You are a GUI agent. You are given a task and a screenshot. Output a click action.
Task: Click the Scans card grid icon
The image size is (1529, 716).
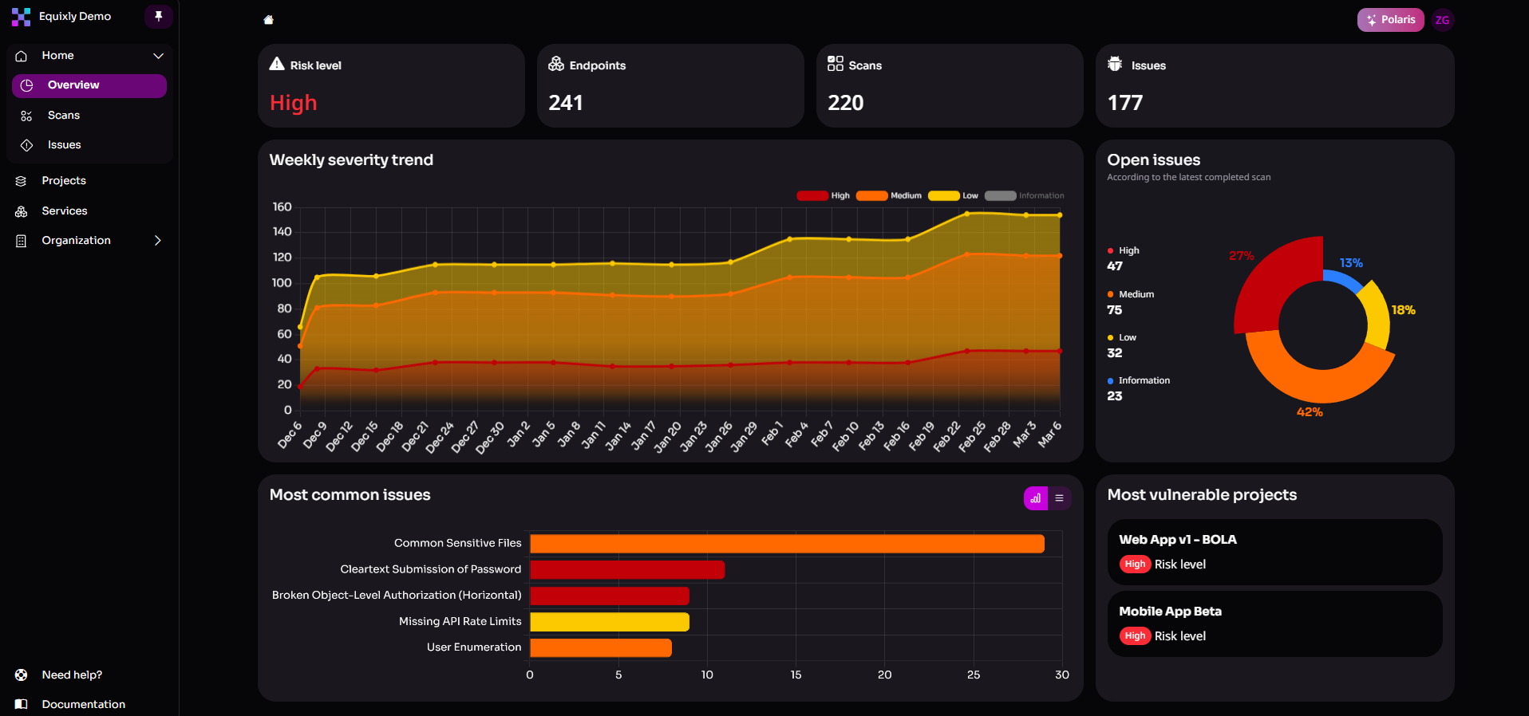point(836,64)
